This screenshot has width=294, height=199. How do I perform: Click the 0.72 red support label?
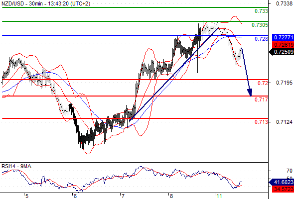pos(263,83)
